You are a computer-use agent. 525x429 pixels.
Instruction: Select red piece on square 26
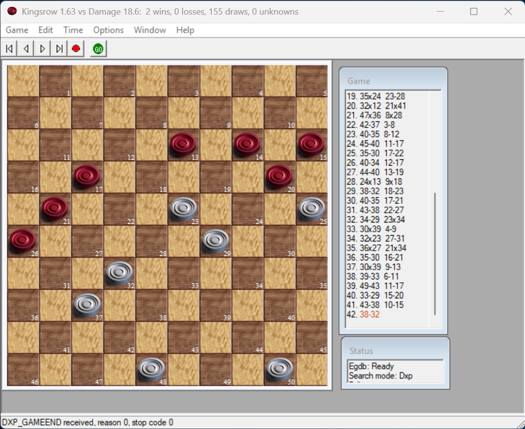[23, 240]
